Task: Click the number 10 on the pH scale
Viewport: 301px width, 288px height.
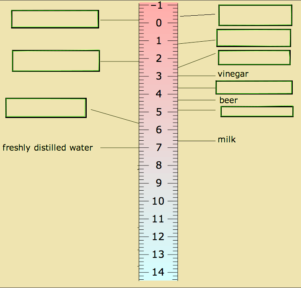Action: (x=158, y=201)
